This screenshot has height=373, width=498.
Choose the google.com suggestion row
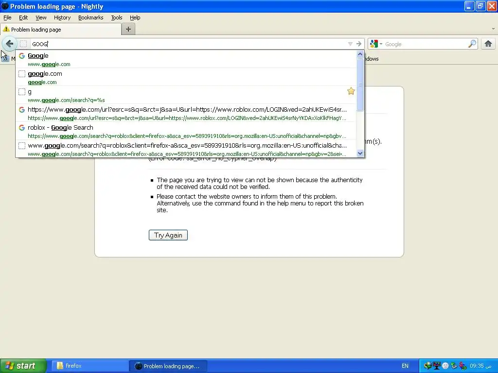(x=186, y=77)
